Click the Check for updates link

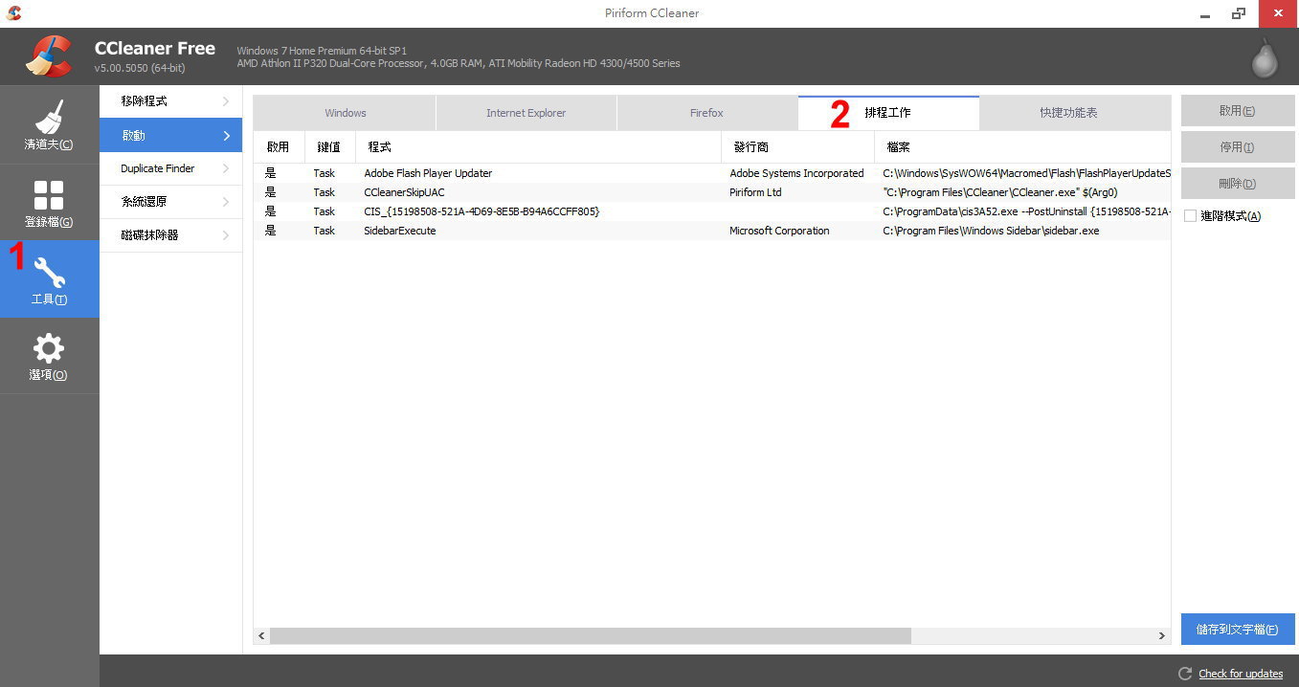1241,674
